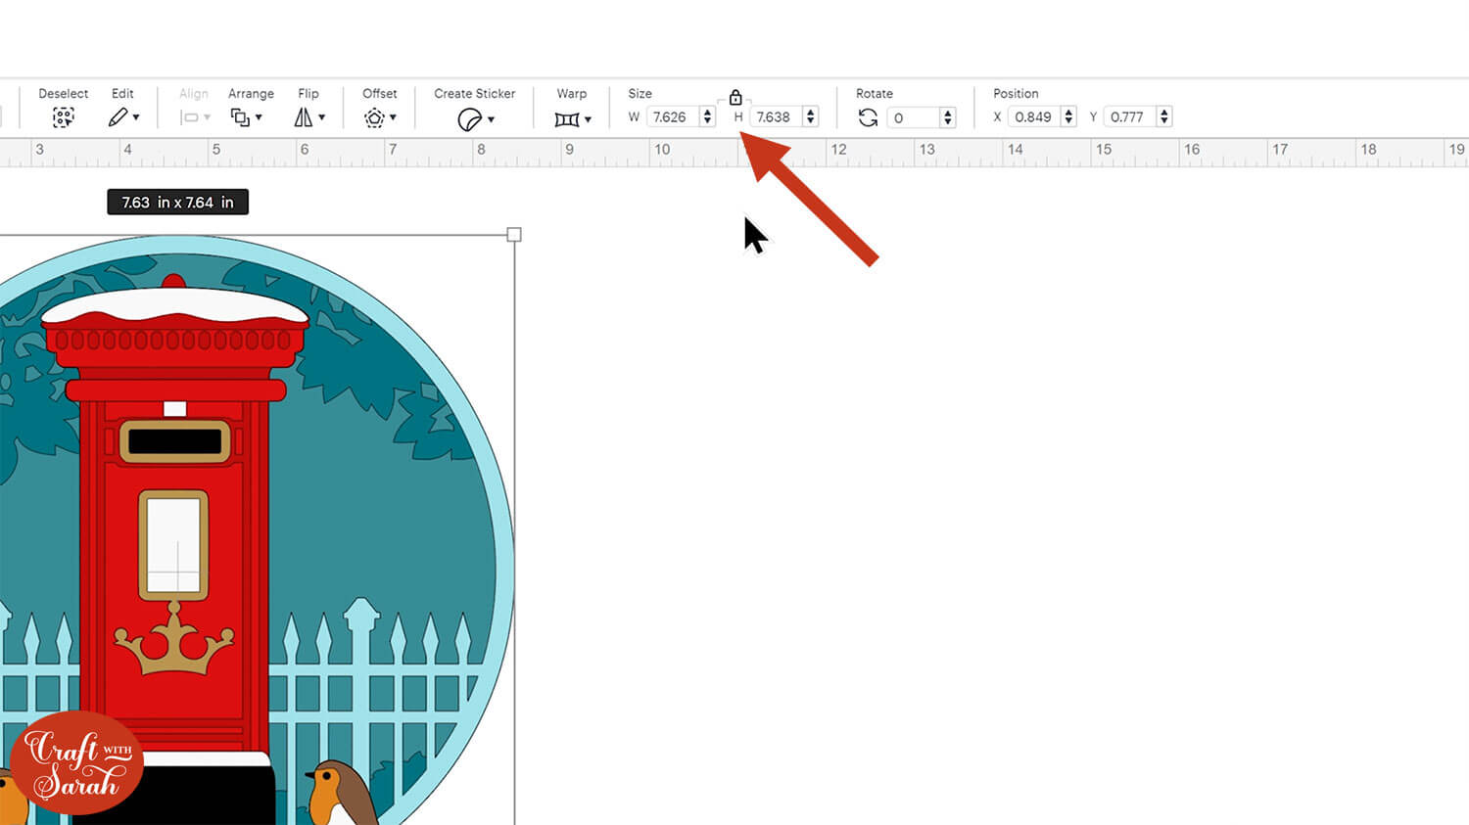Click the greyed-out Align icon
Image resolution: width=1469 pixels, height=825 pixels.
tap(190, 117)
